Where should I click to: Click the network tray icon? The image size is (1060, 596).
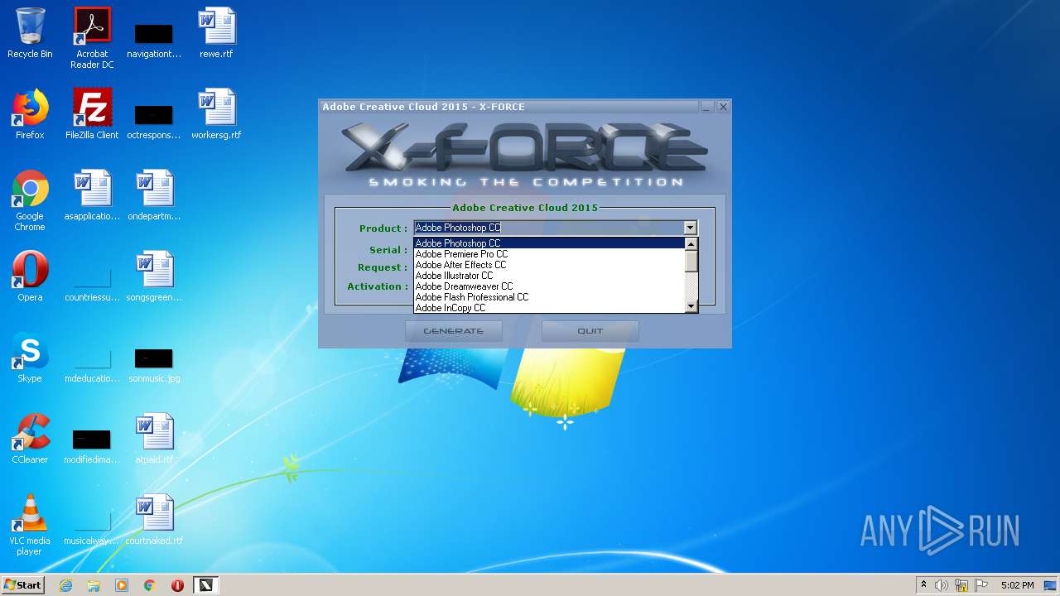(961, 585)
